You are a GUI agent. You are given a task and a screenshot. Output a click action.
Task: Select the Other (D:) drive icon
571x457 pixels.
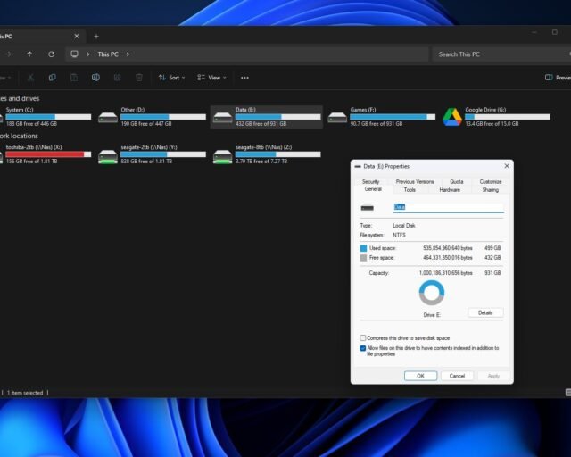108,117
